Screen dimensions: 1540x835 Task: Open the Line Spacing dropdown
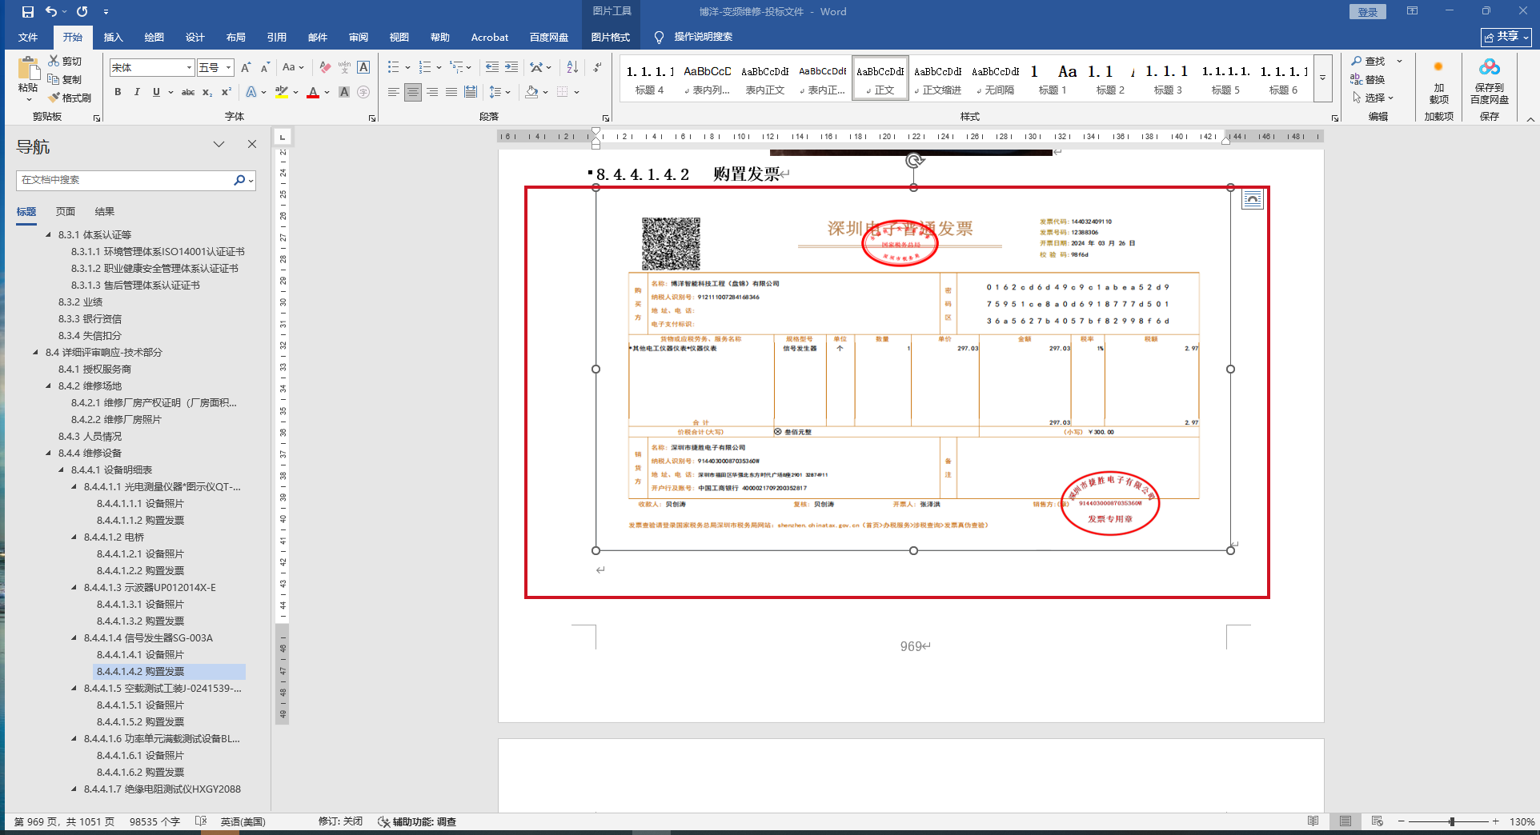point(499,92)
